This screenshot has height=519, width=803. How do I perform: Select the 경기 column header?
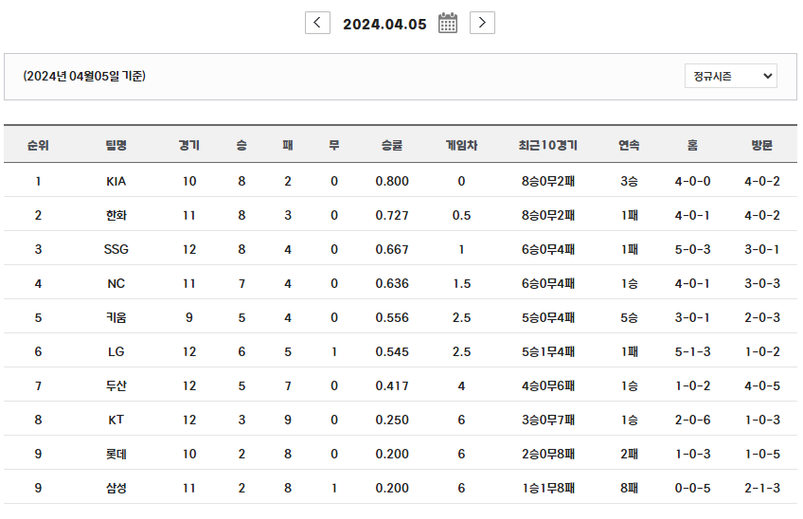tap(189, 146)
